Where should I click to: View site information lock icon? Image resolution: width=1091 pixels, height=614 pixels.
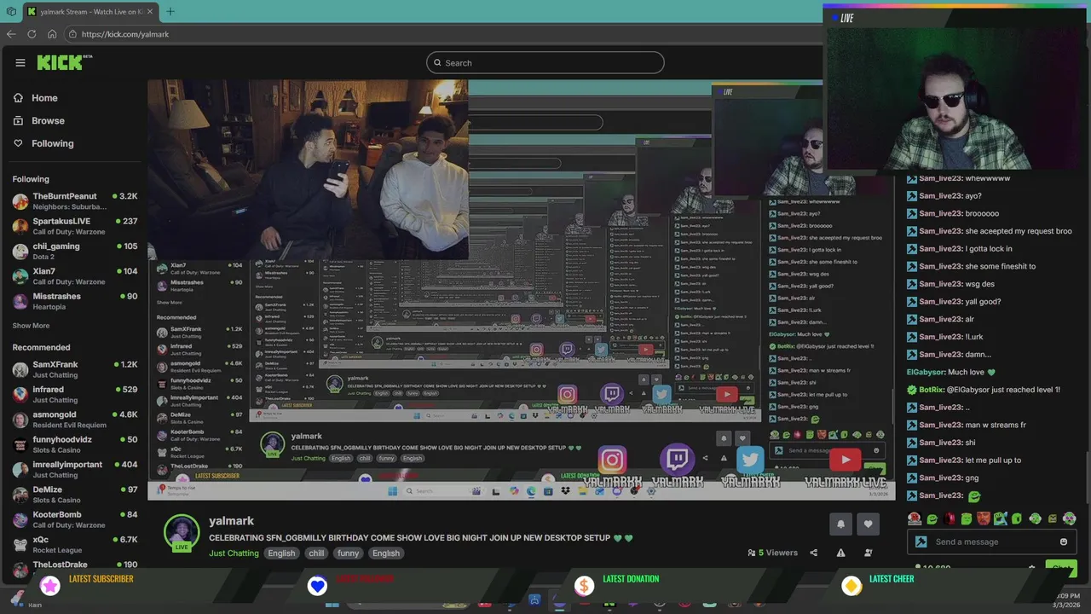73,34
